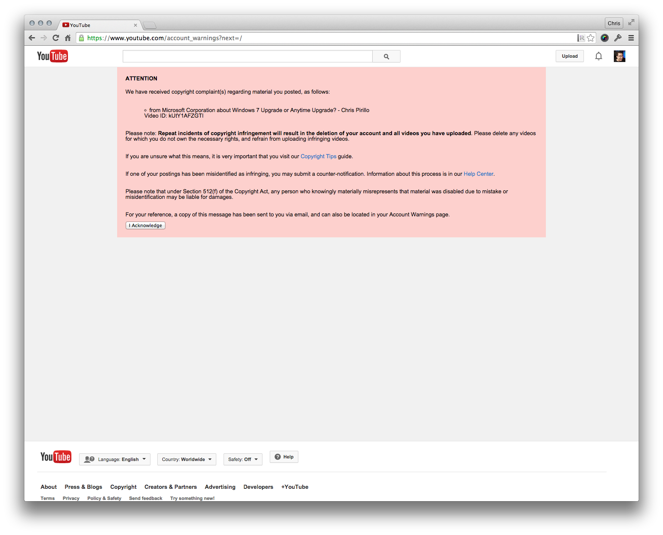Go back using browser back arrow
Image resolution: width=663 pixels, height=535 pixels.
tap(32, 38)
